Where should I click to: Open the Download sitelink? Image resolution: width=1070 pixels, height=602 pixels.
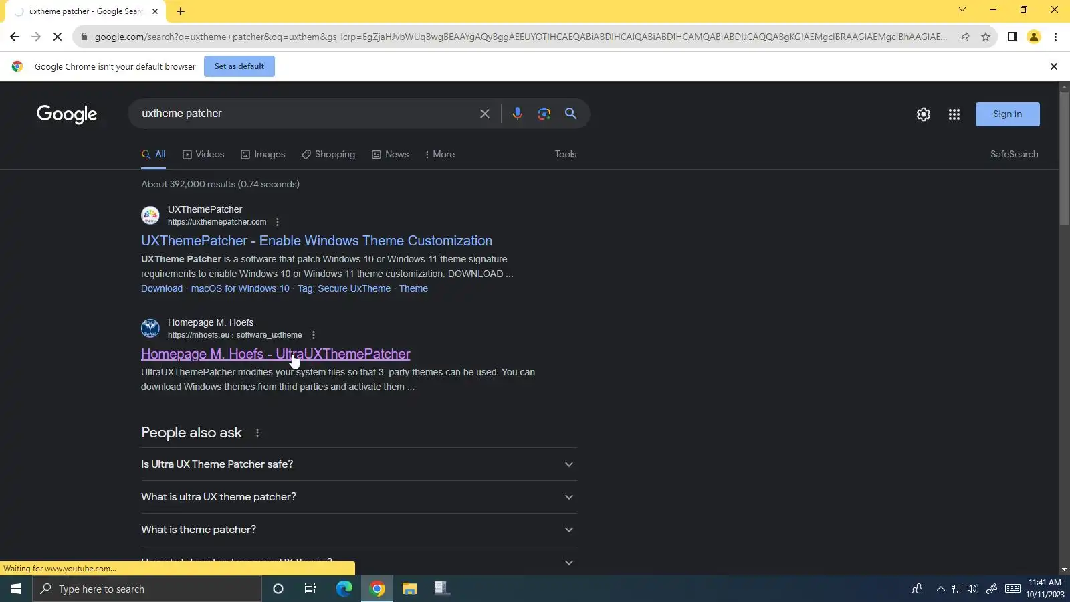click(x=162, y=289)
